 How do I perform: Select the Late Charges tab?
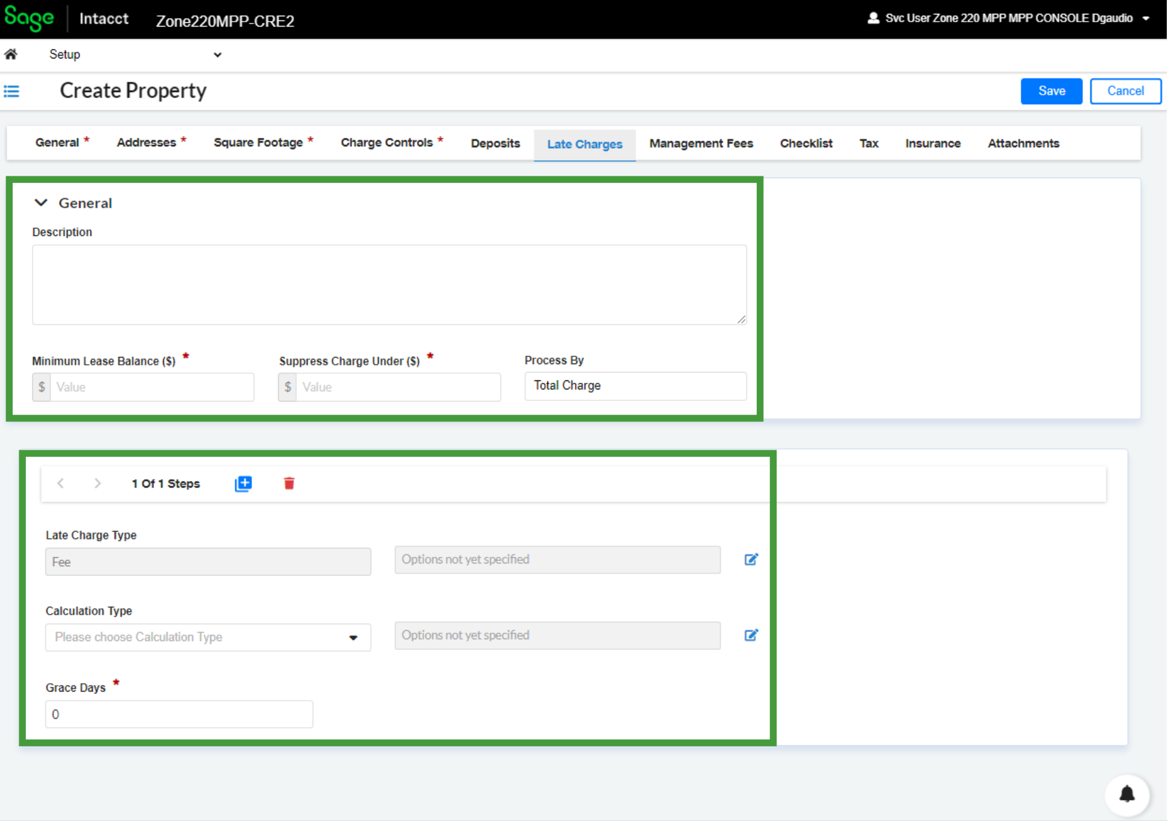[x=585, y=144]
